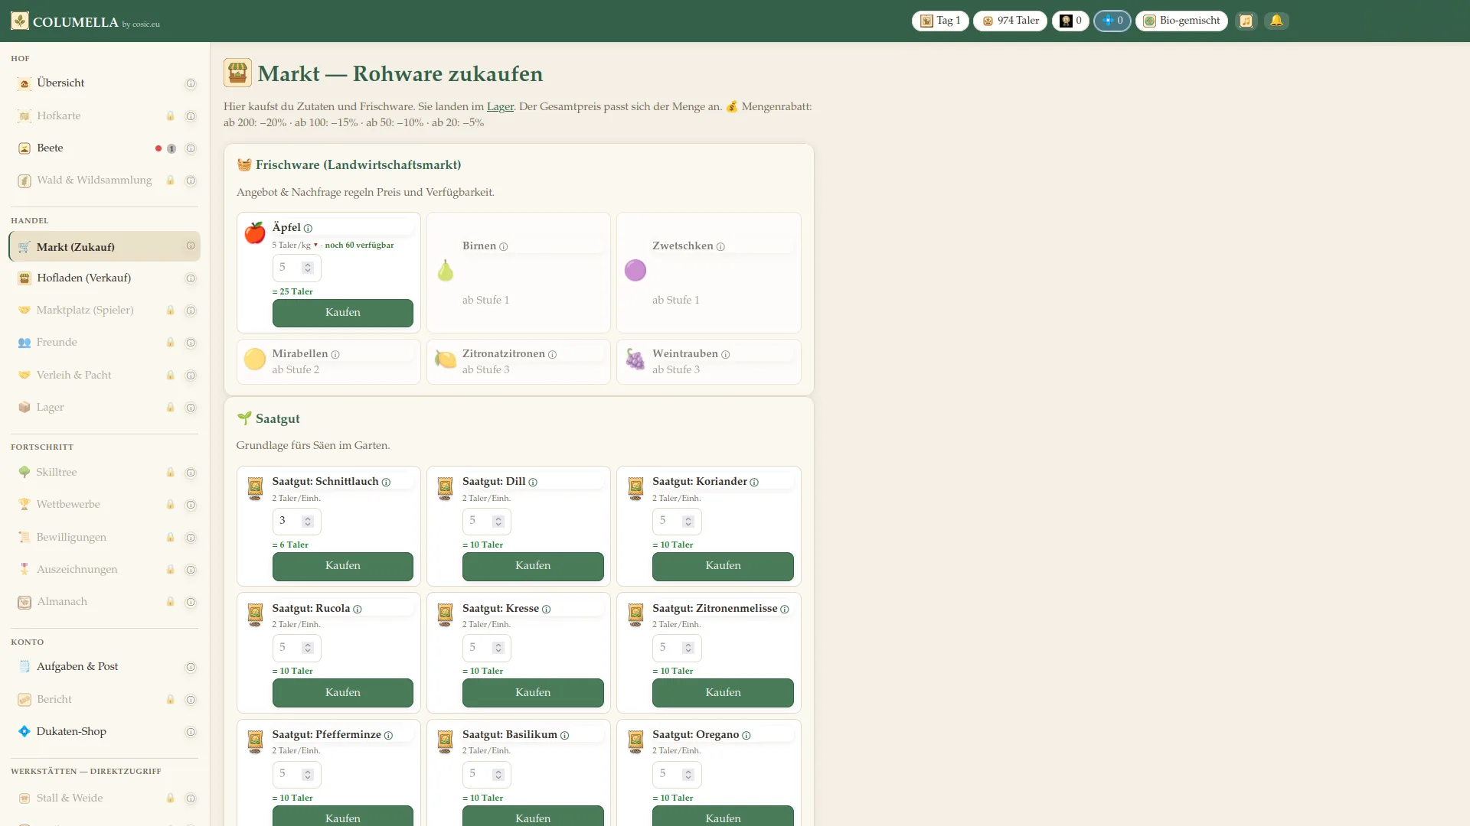Viewport: 1470px width, 826px height.
Task: Click info icon beside Zitronatzitronen
Action: pos(552,354)
